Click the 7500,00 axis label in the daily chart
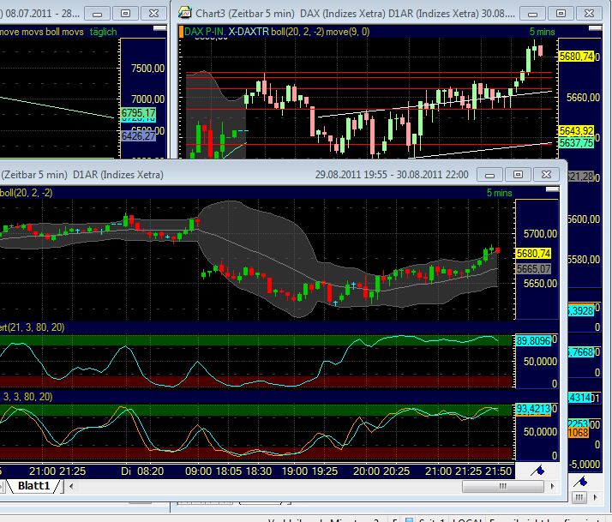The height and width of the screenshot is (522, 612). click(x=148, y=69)
